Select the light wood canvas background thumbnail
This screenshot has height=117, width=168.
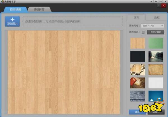point(137,43)
